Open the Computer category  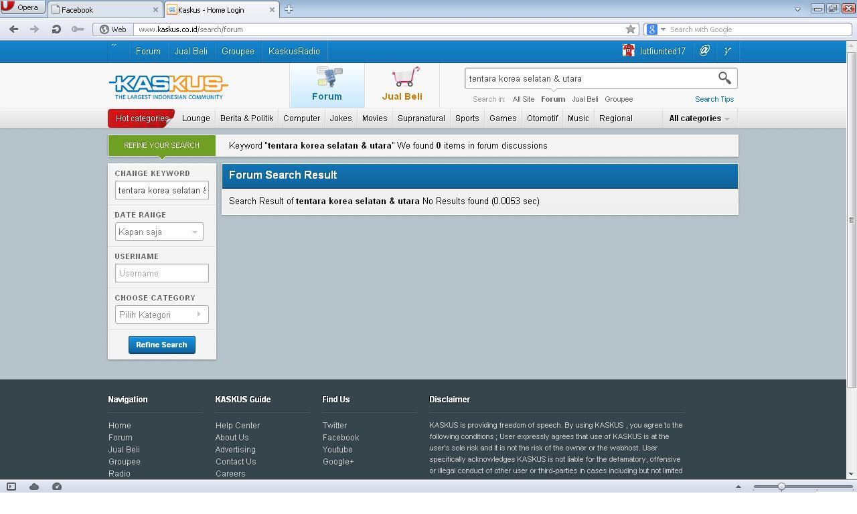[301, 118]
